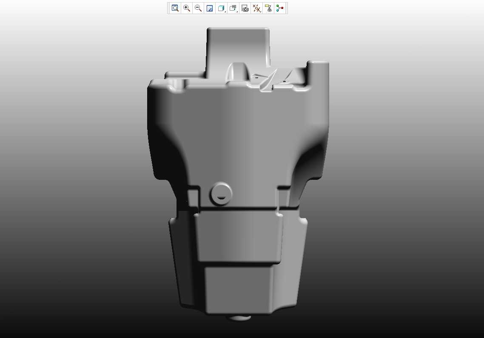Open the Datum Display Filters dropdown
Screen dimensions: 484x338
[256, 9]
